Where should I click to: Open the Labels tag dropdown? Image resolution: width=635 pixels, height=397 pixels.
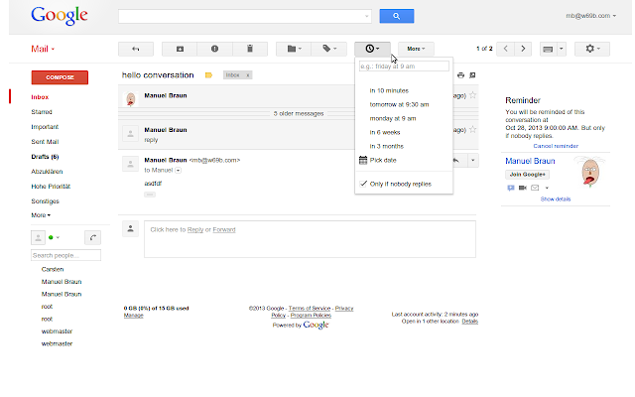point(328,49)
